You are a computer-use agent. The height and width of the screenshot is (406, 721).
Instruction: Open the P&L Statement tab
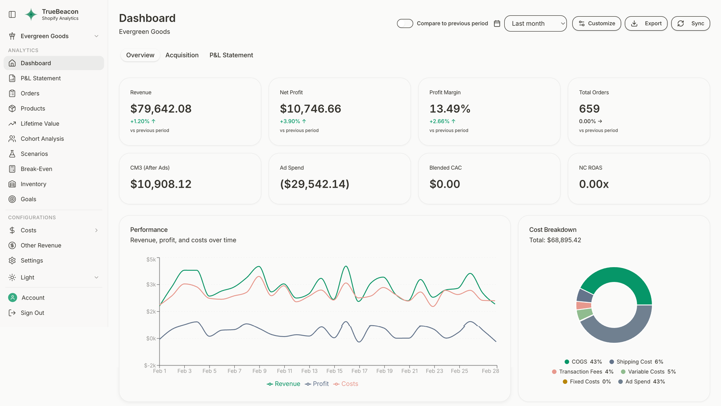[231, 55]
